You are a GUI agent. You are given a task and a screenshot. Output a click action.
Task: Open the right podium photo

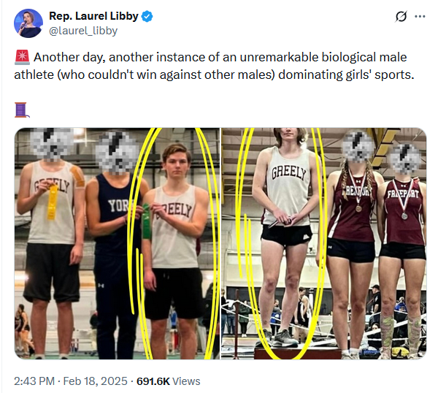click(x=324, y=243)
